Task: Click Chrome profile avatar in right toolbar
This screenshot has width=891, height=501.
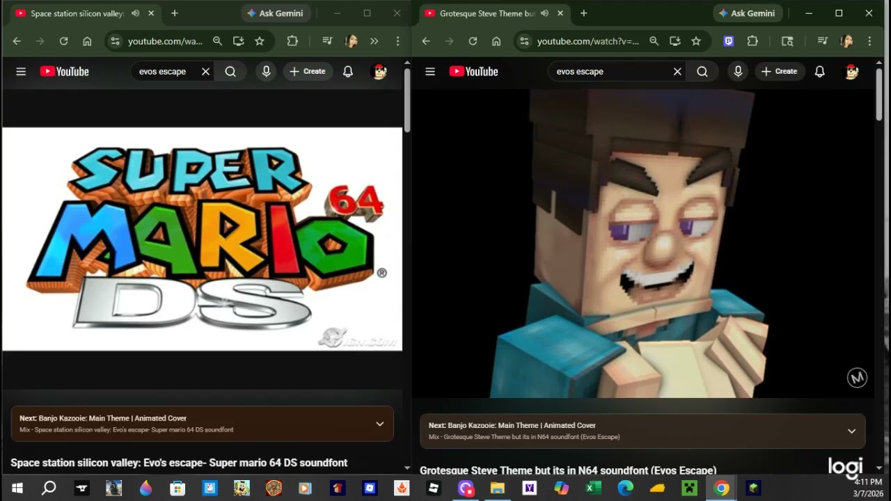Action: (x=846, y=41)
